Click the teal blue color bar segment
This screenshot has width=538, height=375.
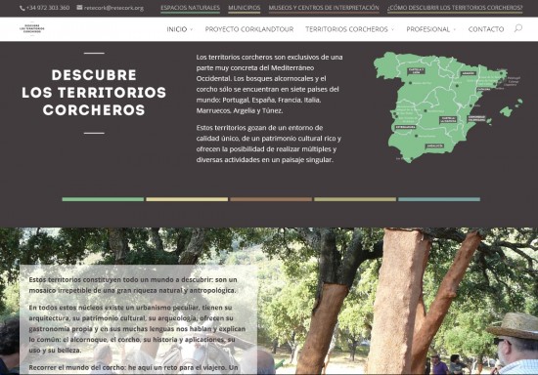click(439, 199)
